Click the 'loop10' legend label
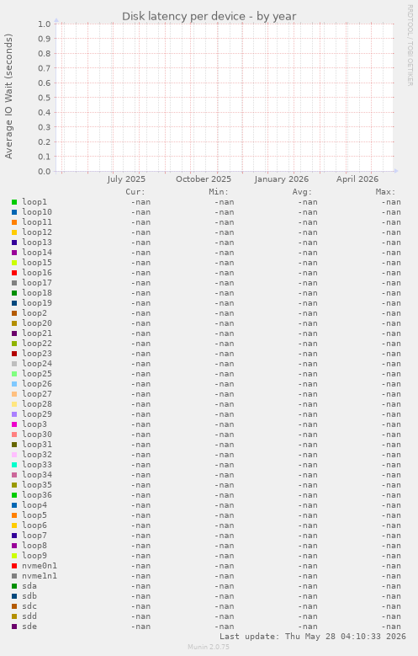The height and width of the screenshot is (656, 418). coord(37,212)
